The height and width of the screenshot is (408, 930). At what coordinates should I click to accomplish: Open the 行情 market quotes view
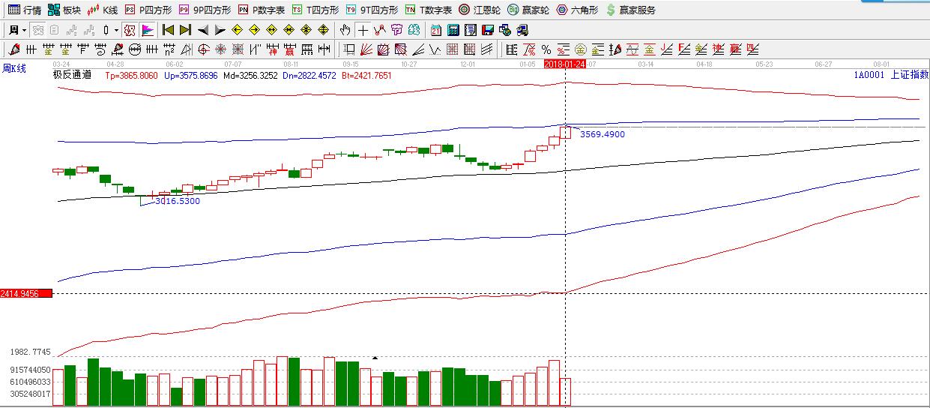point(25,10)
